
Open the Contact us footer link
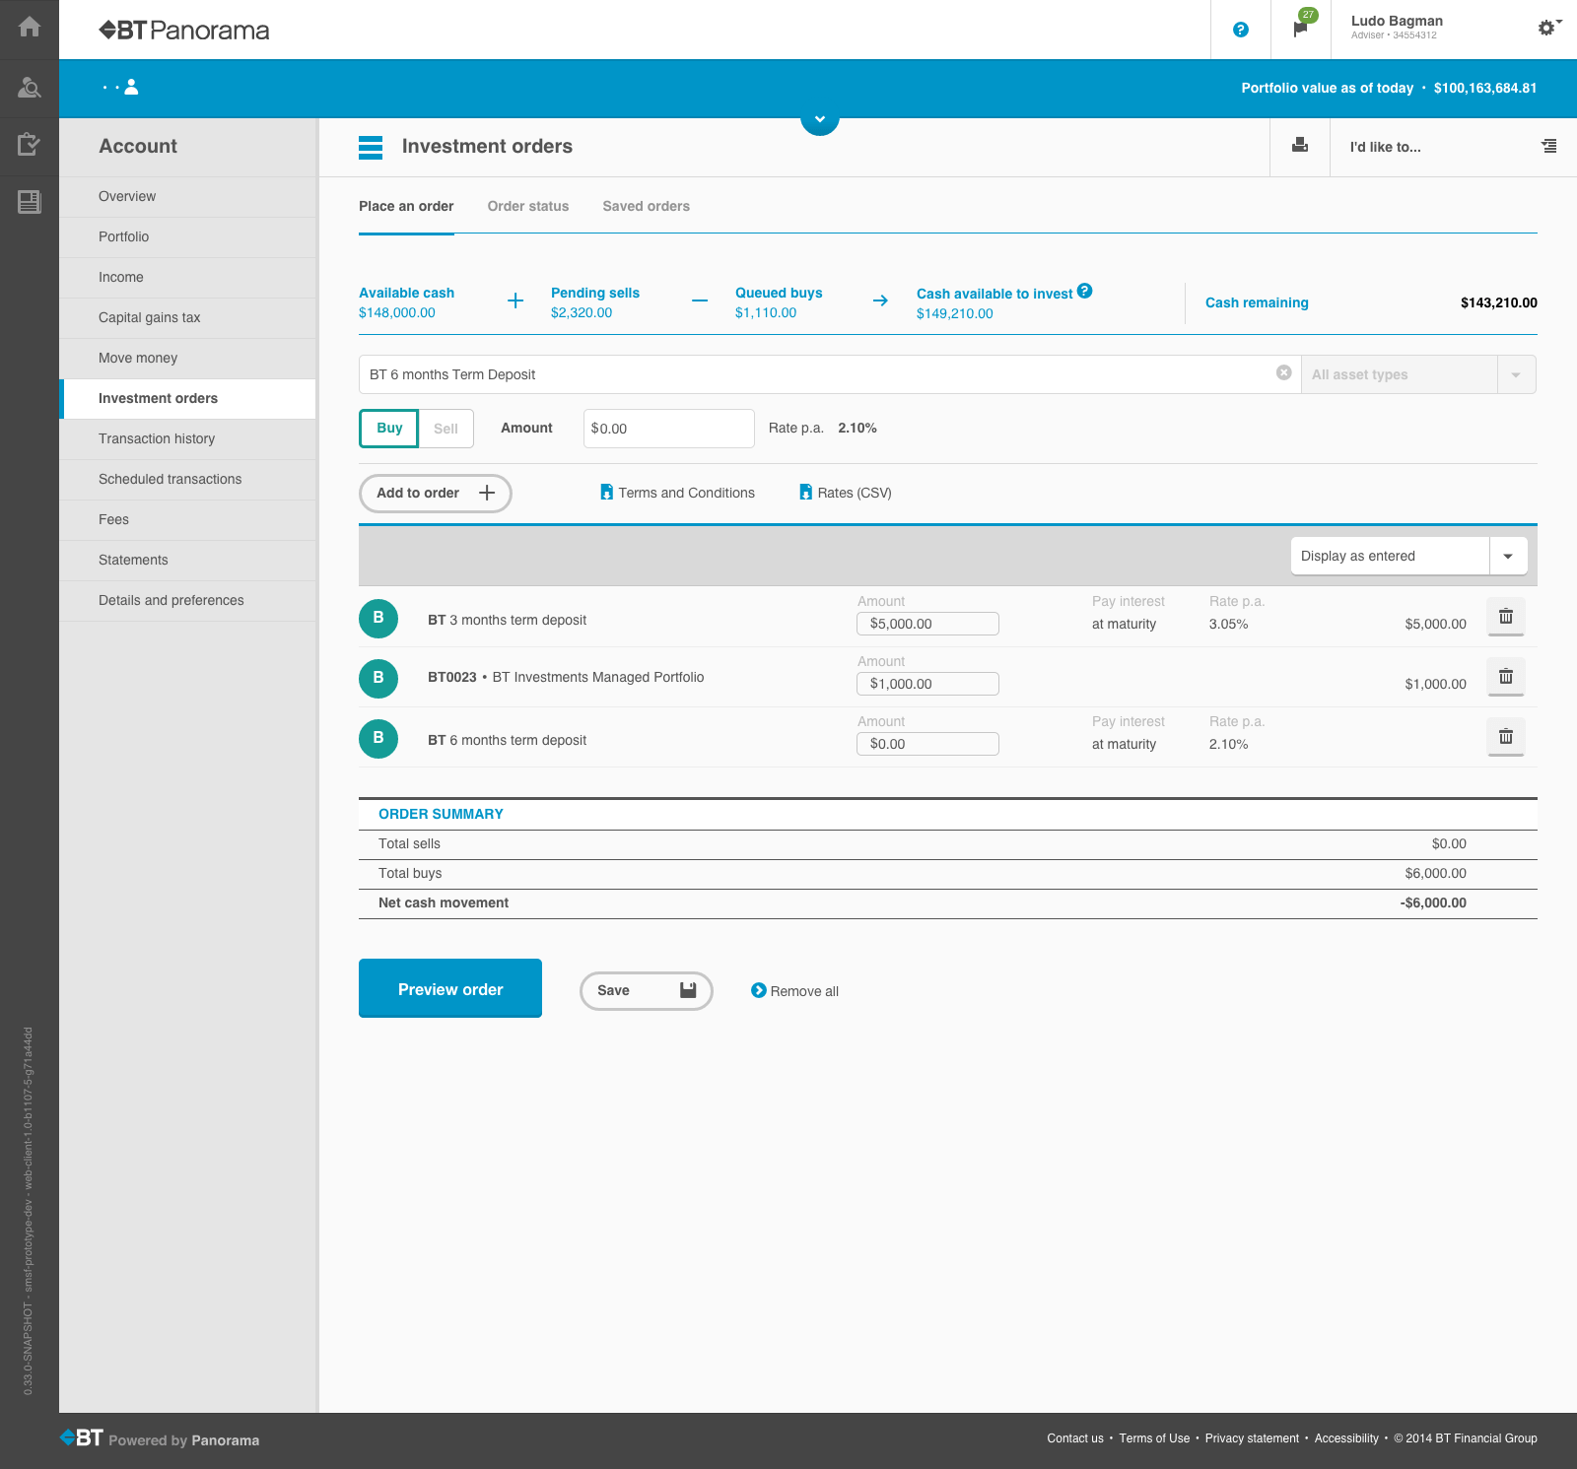pyautogui.click(x=1075, y=1438)
